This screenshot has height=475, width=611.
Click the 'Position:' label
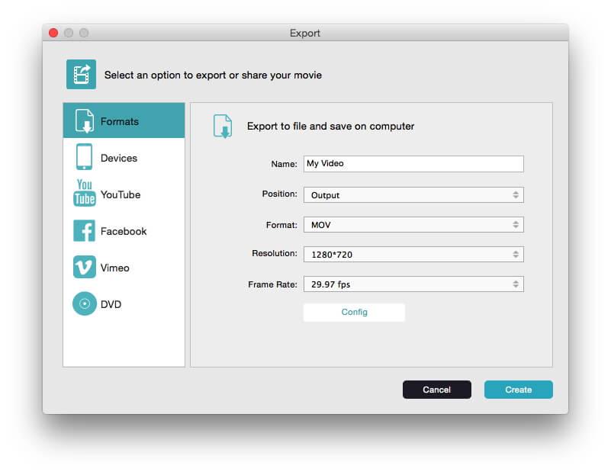[279, 194]
